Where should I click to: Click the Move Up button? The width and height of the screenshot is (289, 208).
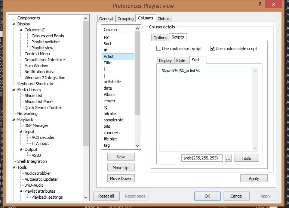tap(120, 168)
